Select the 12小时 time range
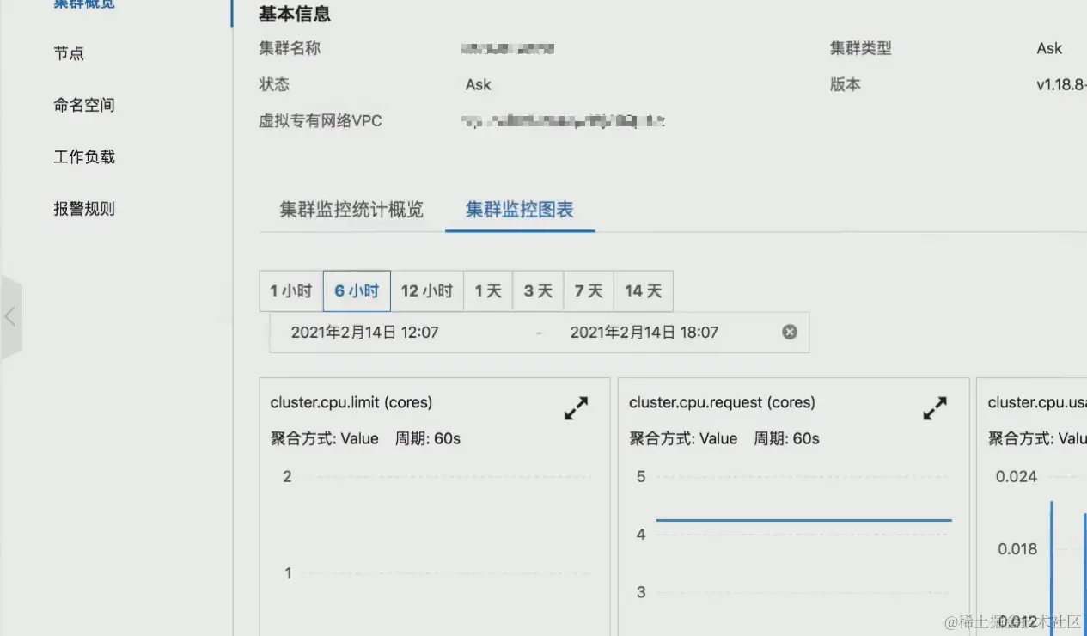This screenshot has height=636, width=1087. (x=427, y=290)
